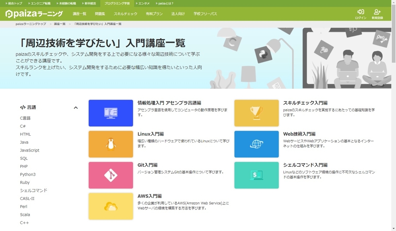Click the paiza learning logo

[34, 14]
